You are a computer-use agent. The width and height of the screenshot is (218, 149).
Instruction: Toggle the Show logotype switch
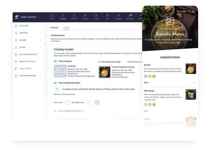tap(56, 61)
